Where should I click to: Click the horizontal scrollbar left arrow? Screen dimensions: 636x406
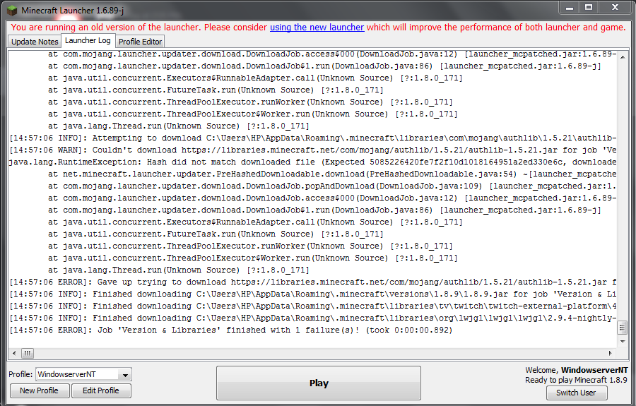[x=14, y=353]
